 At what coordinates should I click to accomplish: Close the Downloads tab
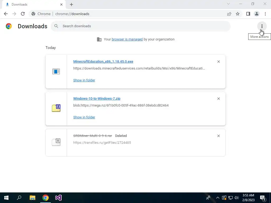61,4
